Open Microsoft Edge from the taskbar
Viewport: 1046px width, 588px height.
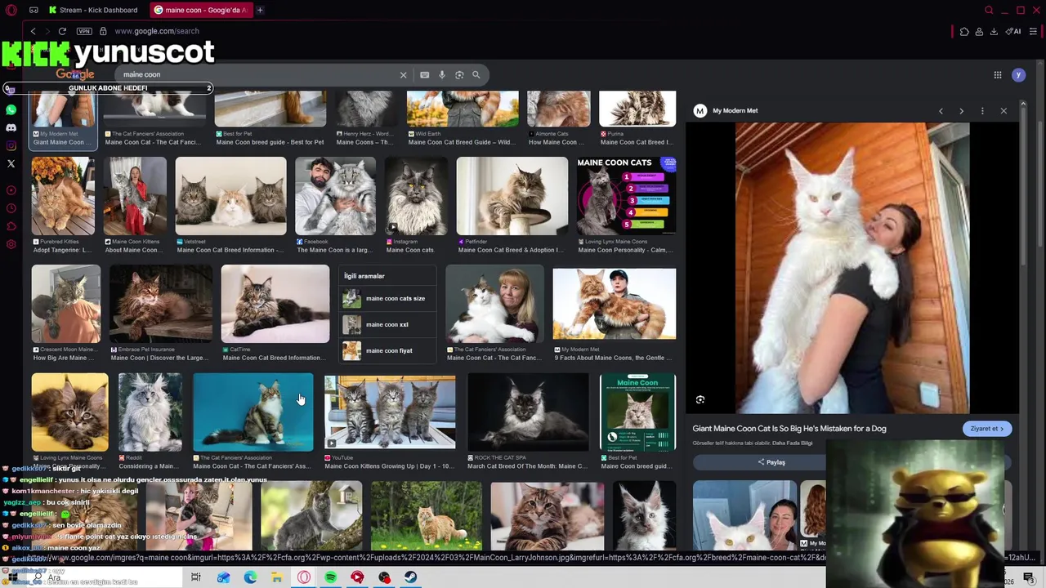(250, 577)
